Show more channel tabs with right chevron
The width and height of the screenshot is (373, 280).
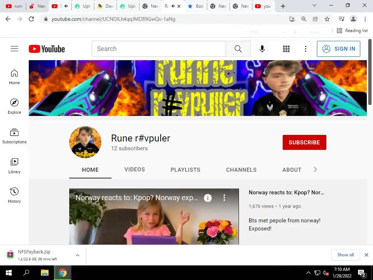315,170
